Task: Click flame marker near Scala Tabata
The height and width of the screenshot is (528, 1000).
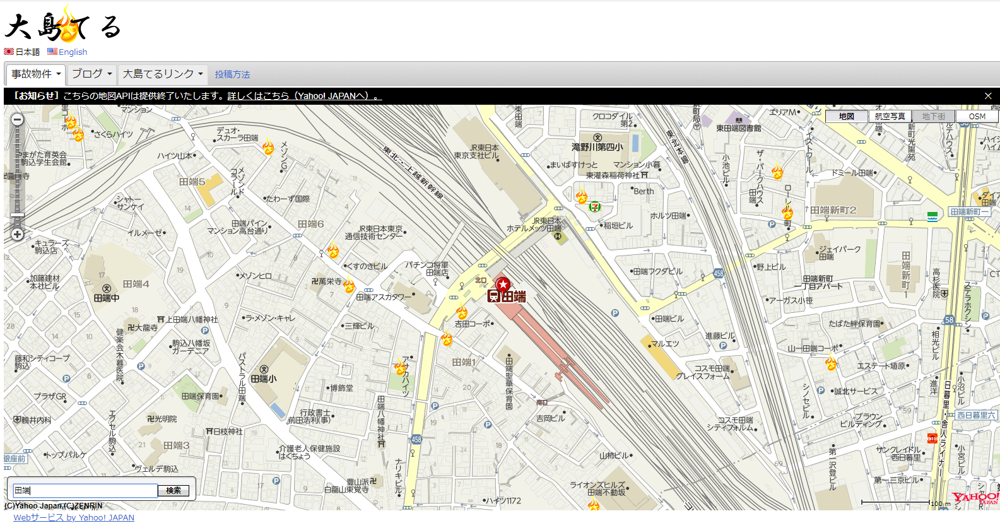Action: coord(269,148)
